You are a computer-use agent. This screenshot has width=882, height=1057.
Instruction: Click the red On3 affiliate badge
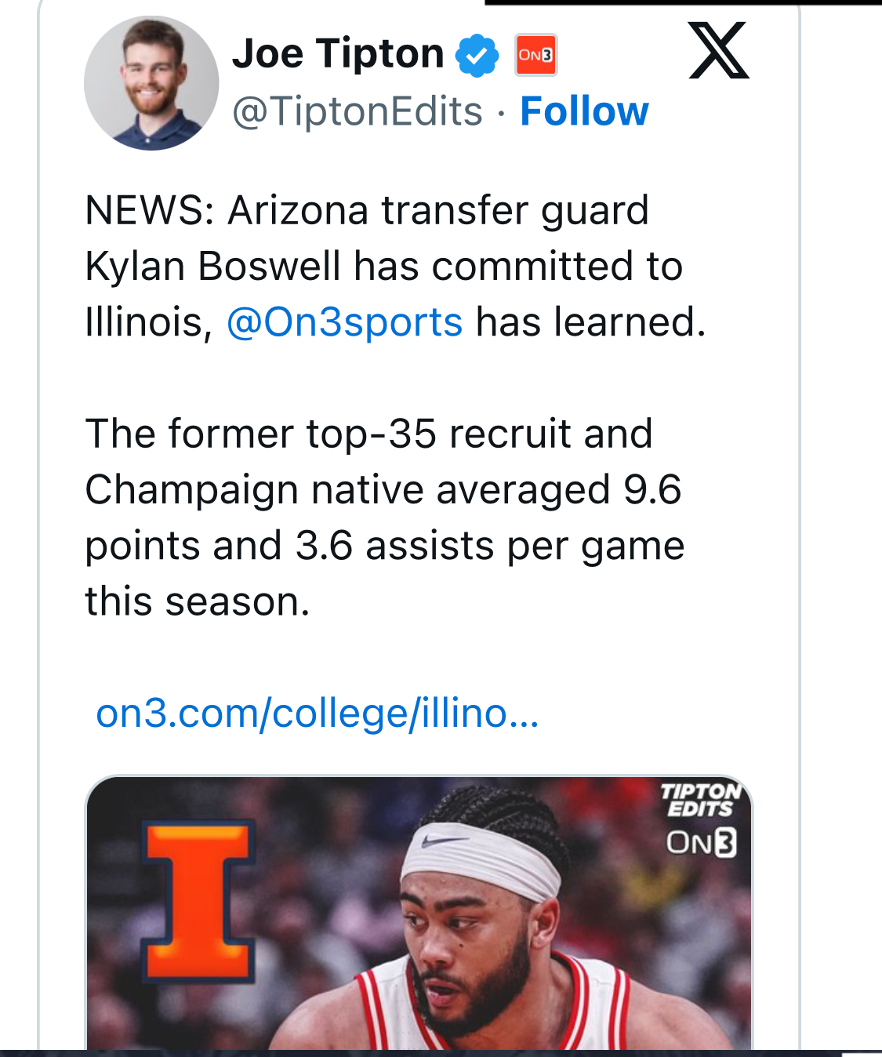(x=535, y=55)
